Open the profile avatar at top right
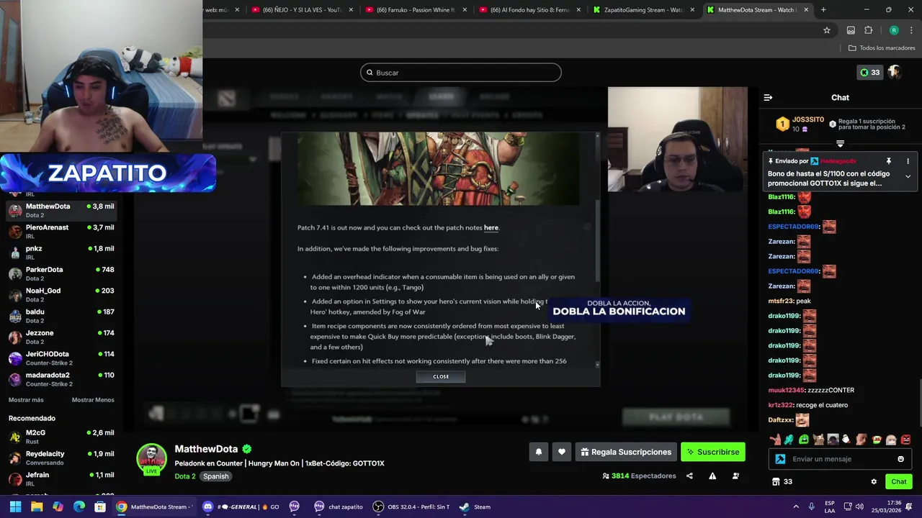 (x=894, y=72)
